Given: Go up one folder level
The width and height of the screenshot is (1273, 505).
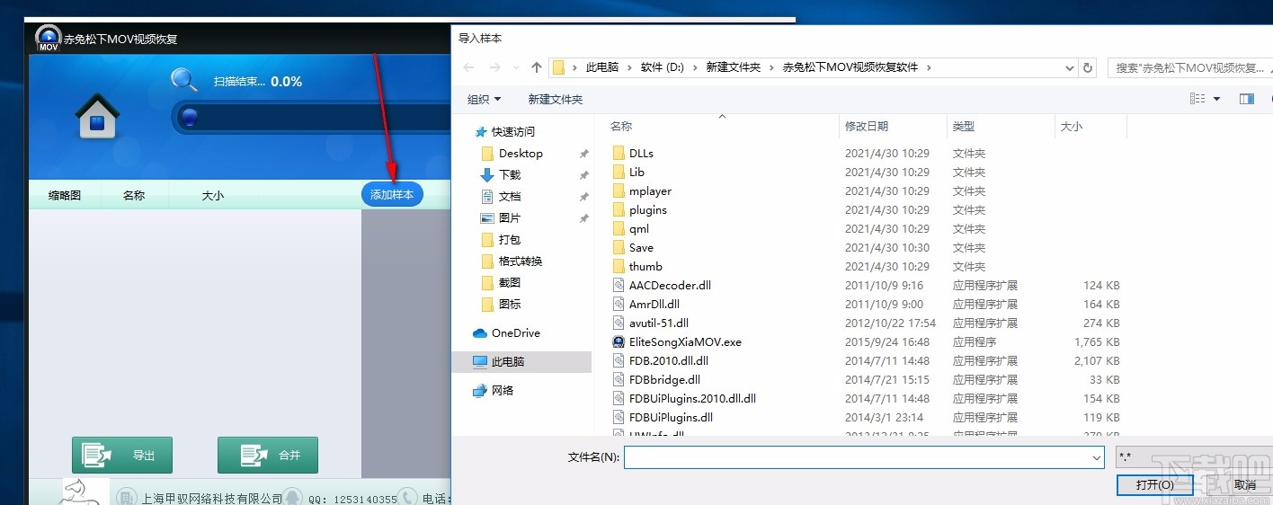Looking at the screenshot, I should (x=537, y=67).
